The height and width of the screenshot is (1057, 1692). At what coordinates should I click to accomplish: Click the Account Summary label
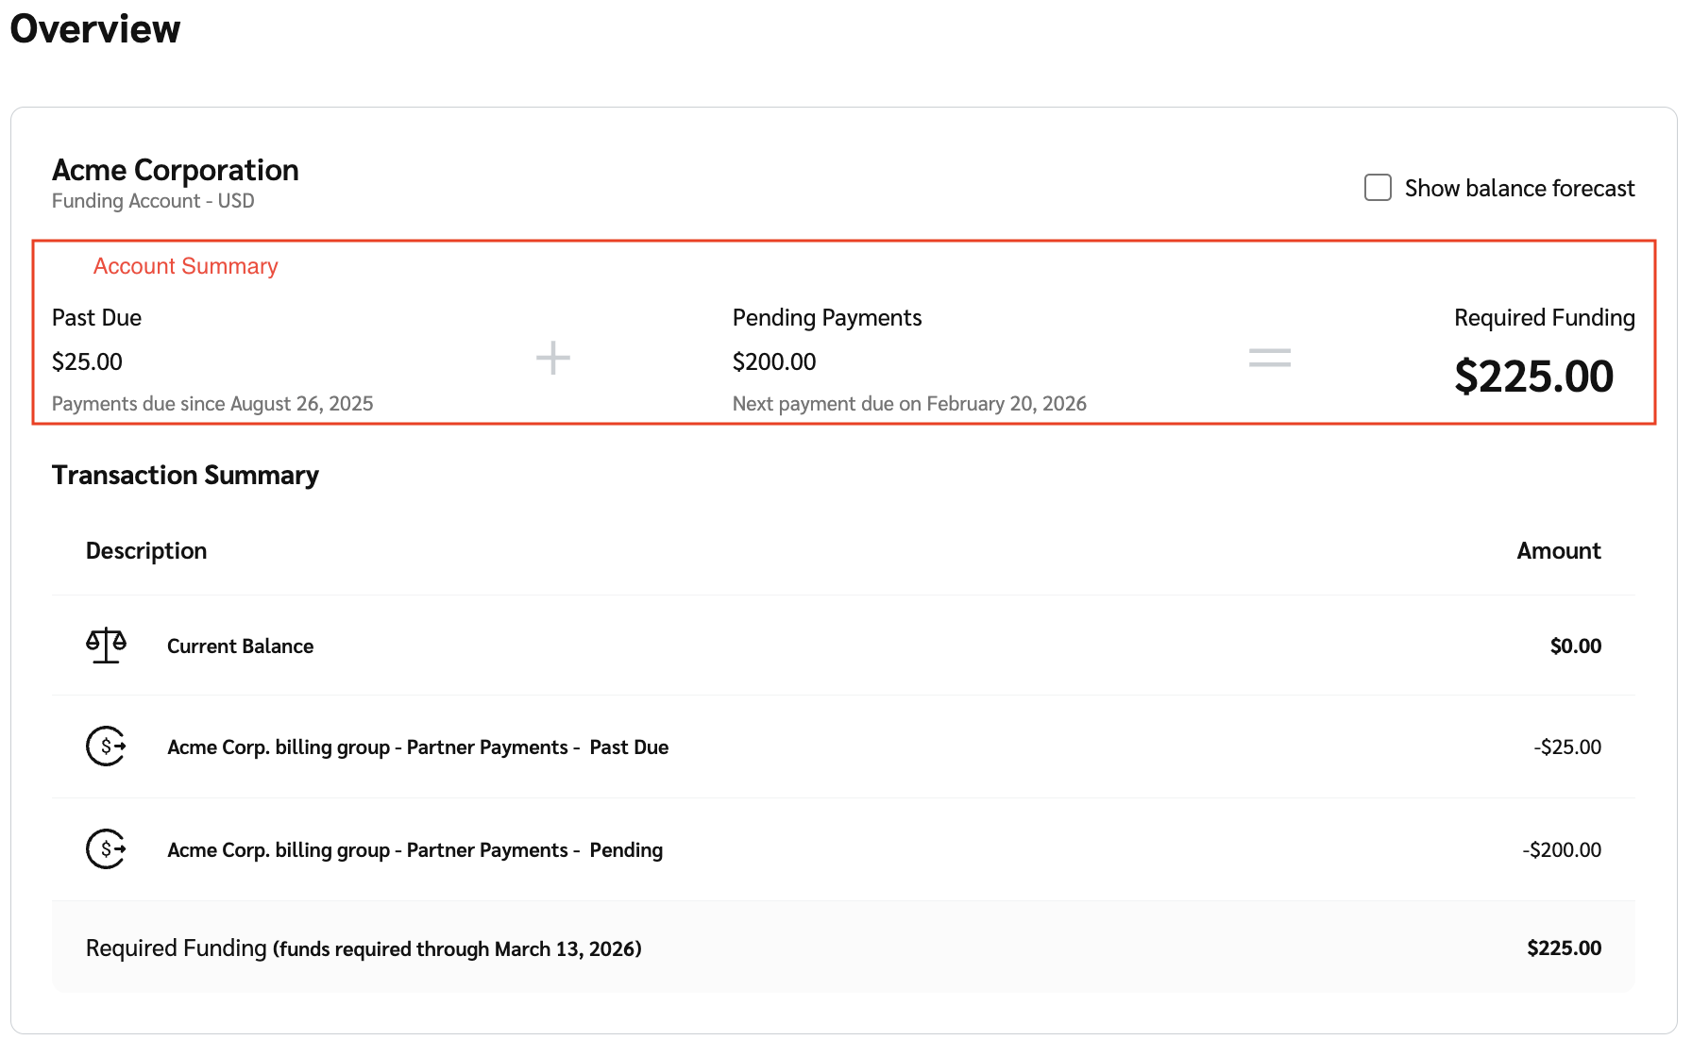185,266
